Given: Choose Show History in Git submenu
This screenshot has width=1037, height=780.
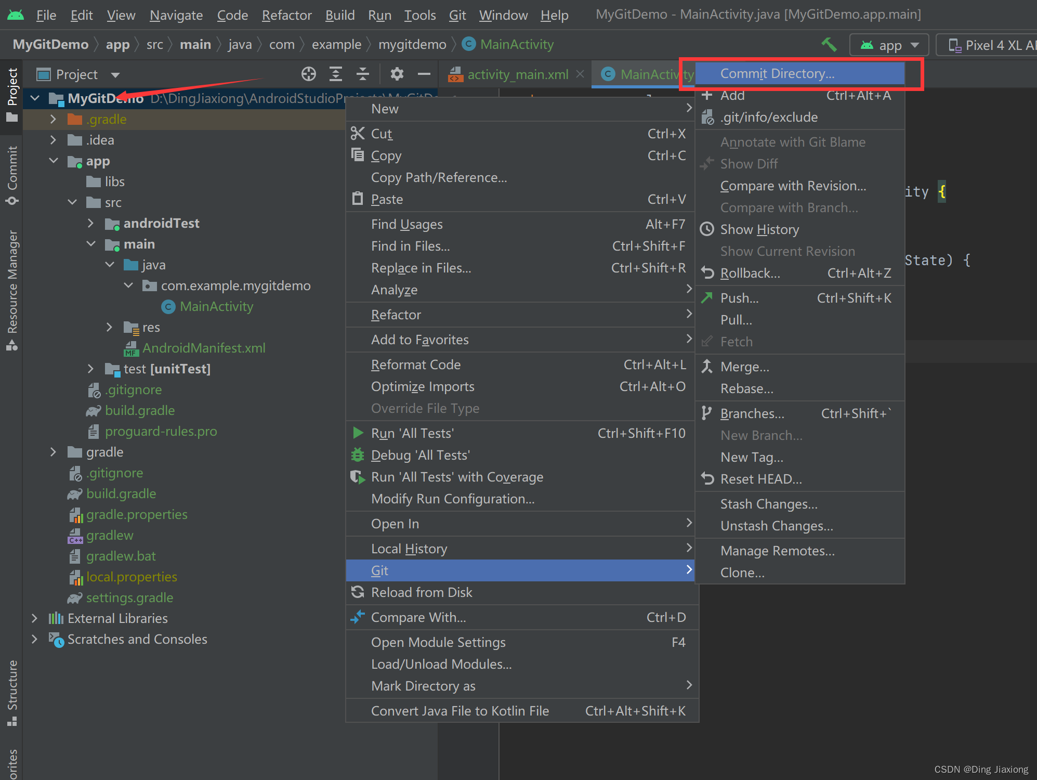Looking at the screenshot, I should coord(800,229).
